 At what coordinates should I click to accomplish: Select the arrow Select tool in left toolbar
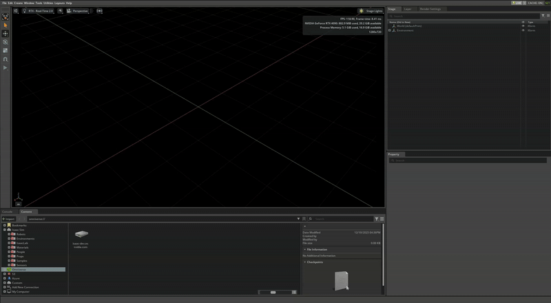(x=6, y=25)
